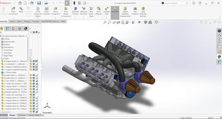
Task: Take Snapshot of the assembly
Action: tap(135, 11)
